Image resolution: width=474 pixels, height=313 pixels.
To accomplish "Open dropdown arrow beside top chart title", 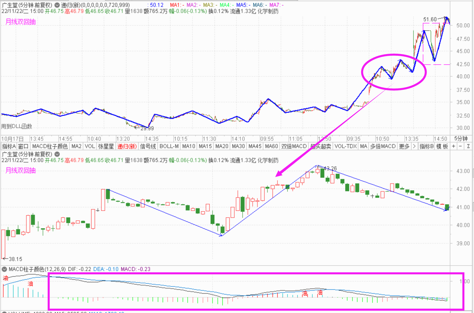I will pyautogui.click(x=57, y=5).
